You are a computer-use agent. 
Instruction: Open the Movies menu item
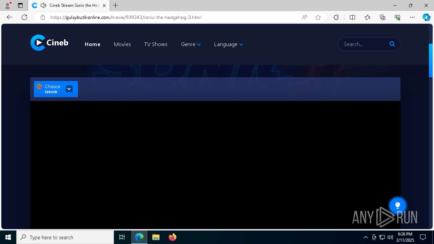pyautogui.click(x=122, y=44)
